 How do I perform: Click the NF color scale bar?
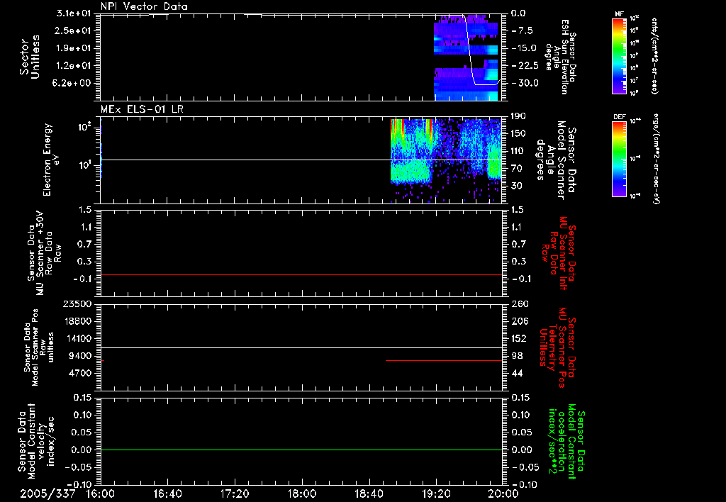(x=620, y=55)
